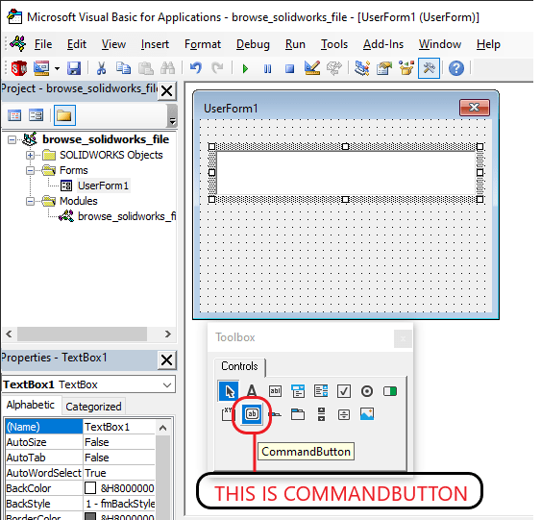Pick the ComboBox control in Toolbox
This screenshot has width=541, height=520.
click(298, 391)
